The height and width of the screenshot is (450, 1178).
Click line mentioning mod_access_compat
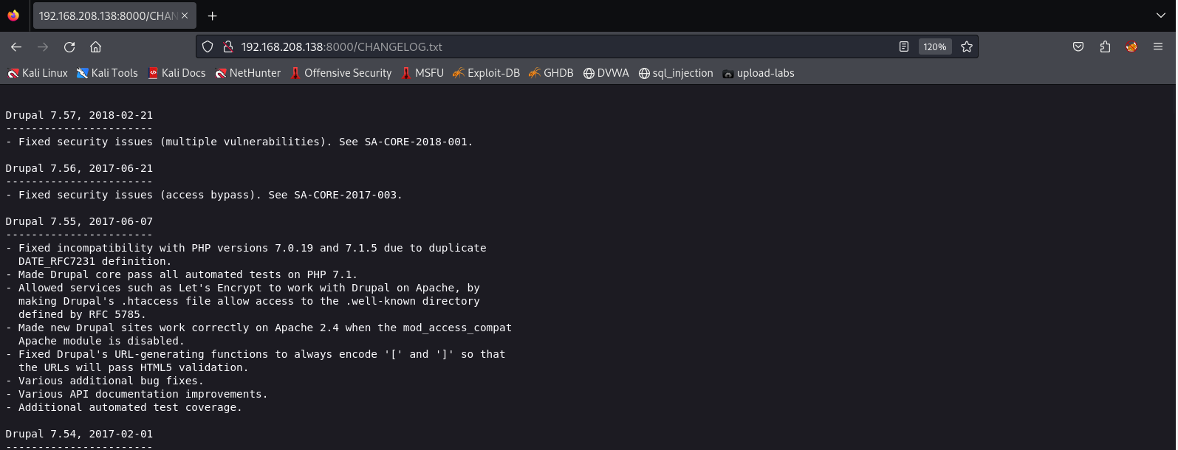pos(258,328)
